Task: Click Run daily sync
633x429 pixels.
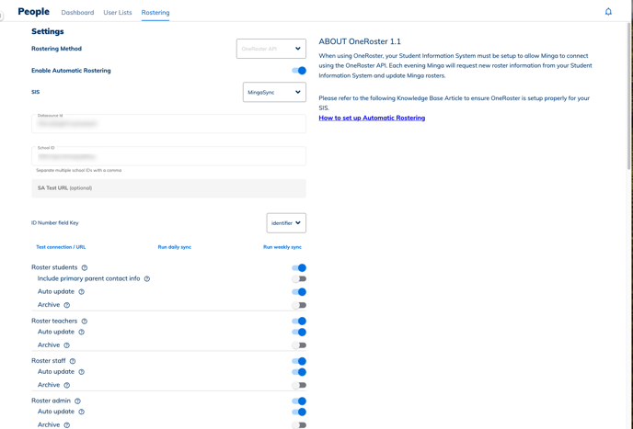Action: pyautogui.click(x=175, y=247)
